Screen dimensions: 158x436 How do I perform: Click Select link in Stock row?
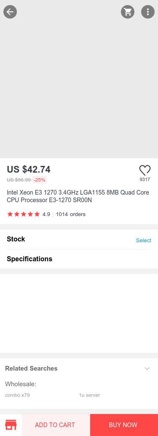(144, 240)
